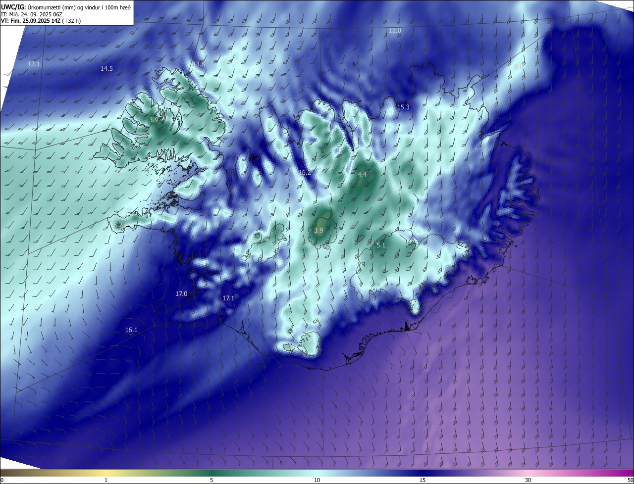Click the colorbar tick label 10

(x=317, y=481)
